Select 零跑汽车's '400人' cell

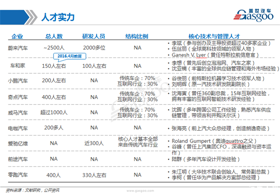click(54, 175)
